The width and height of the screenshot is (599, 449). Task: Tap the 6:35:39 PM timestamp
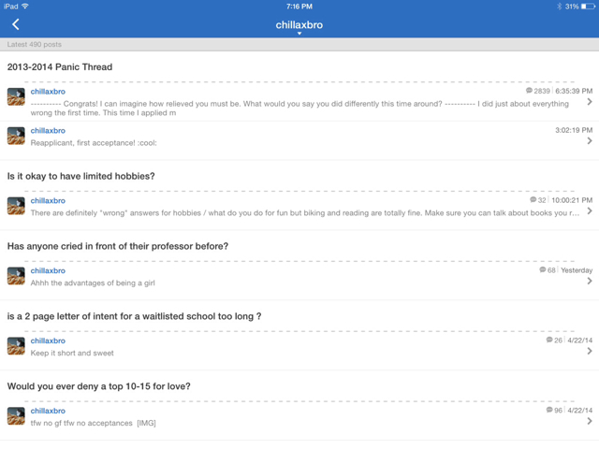click(574, 91)
